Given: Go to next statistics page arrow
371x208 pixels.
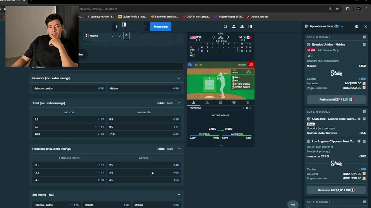Looking at the screenshot, I should [250, 108].
